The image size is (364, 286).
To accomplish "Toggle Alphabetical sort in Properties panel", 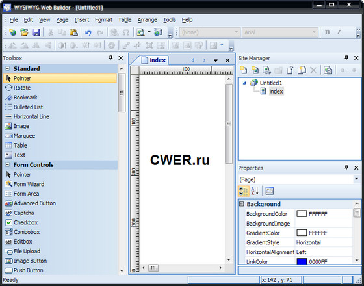I will 255,191.
